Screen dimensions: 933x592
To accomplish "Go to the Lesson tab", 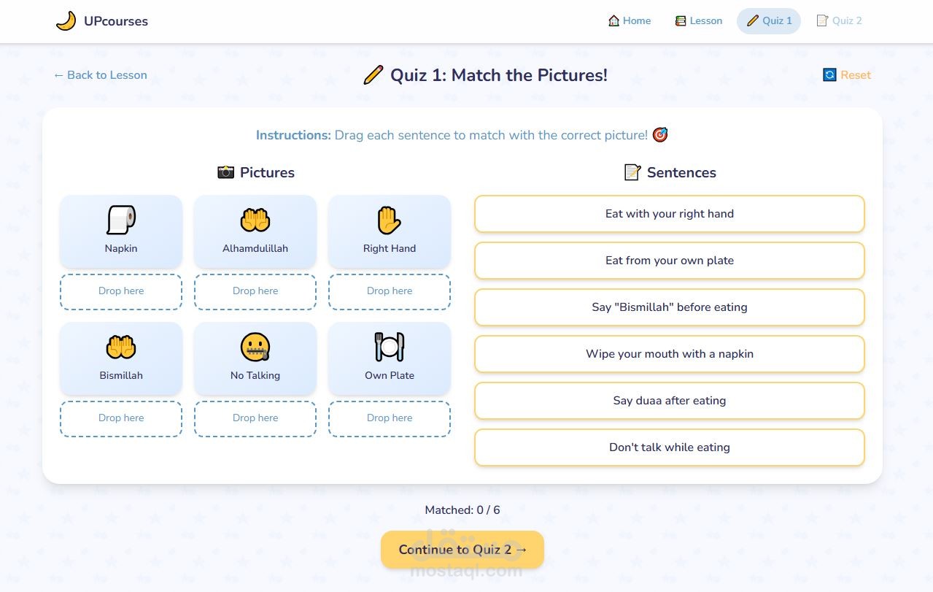I will coord(698,21).
